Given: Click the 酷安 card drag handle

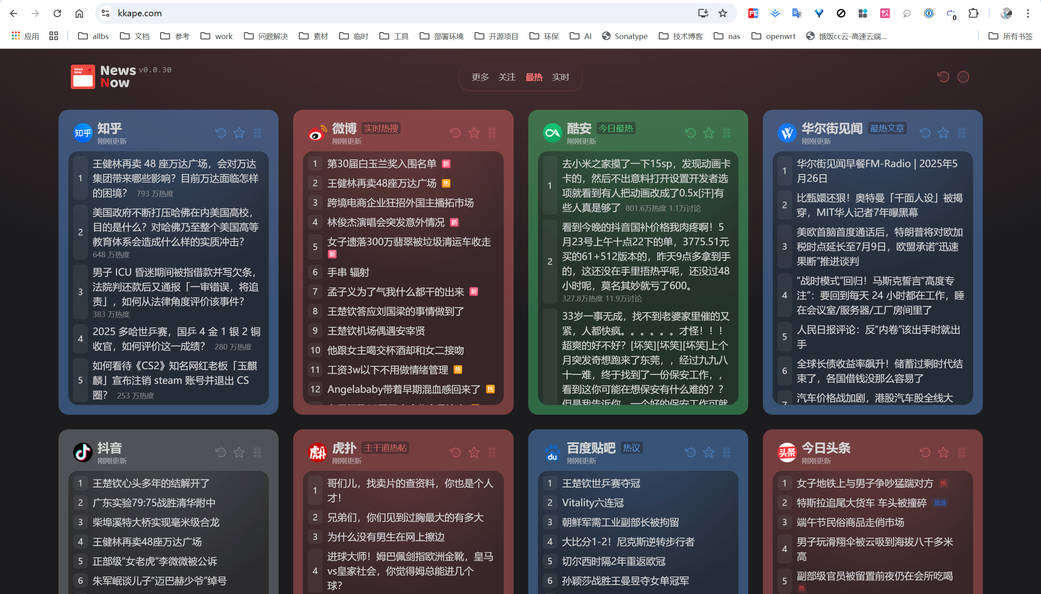Looking at the screenshot, I should [727, 133].
